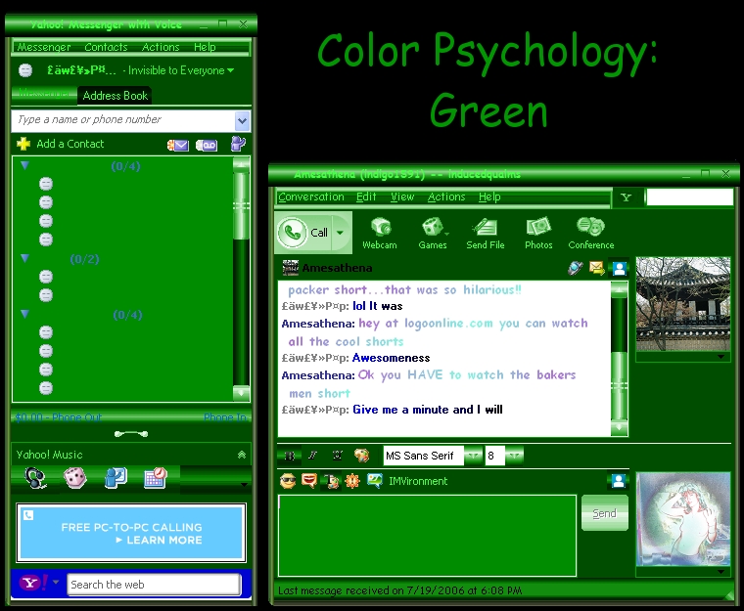Open the View menu in chat window

coord(402,196)
